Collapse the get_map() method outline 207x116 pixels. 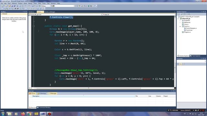click(34, 26)
